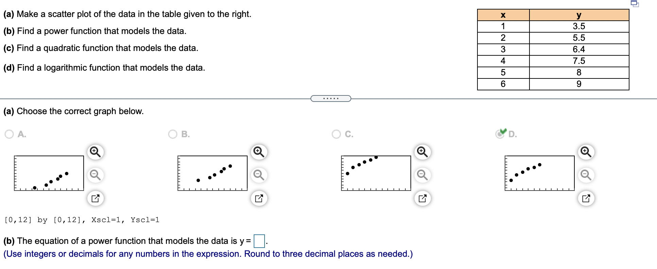Zoom in on the graph for option D

586,152
